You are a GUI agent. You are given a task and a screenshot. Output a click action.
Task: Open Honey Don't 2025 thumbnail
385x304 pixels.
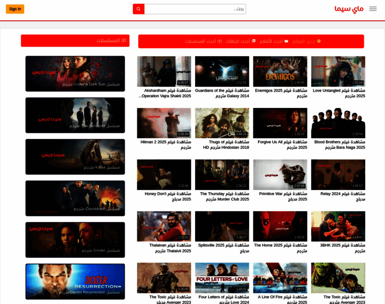coord(164,175)
